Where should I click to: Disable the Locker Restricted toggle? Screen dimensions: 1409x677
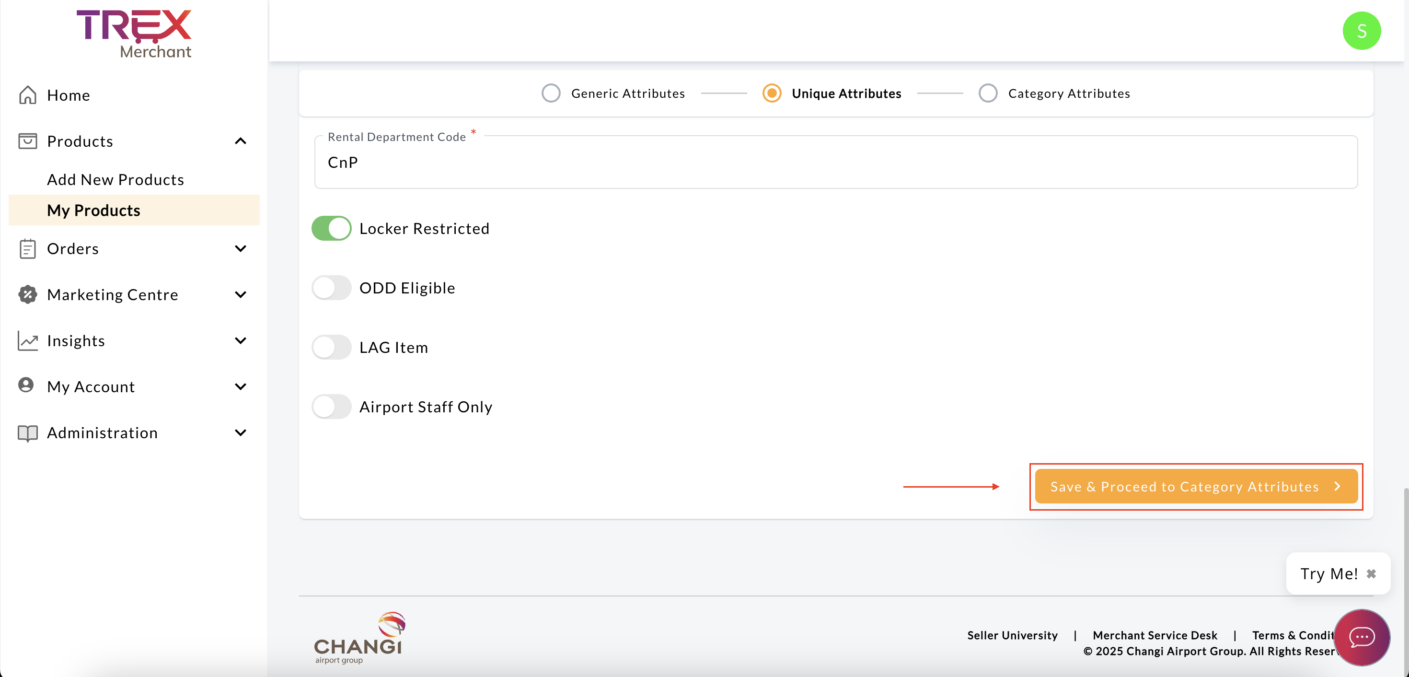332,229
